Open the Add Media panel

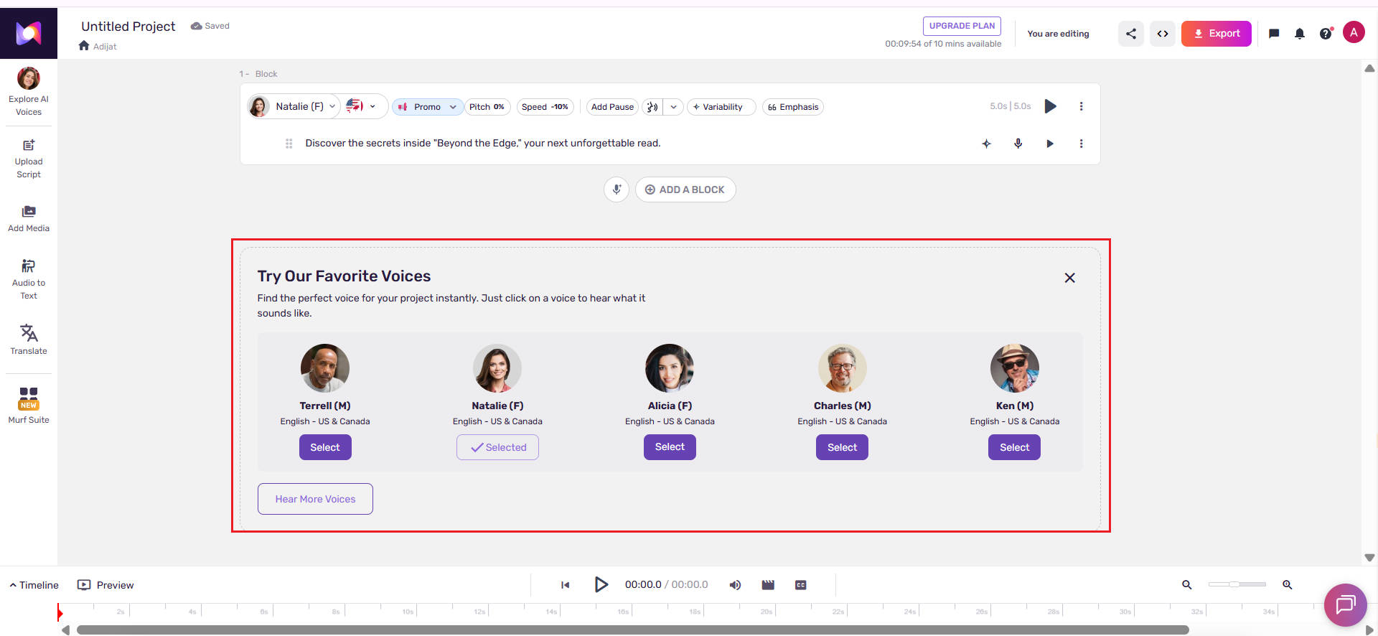[29, 218]
